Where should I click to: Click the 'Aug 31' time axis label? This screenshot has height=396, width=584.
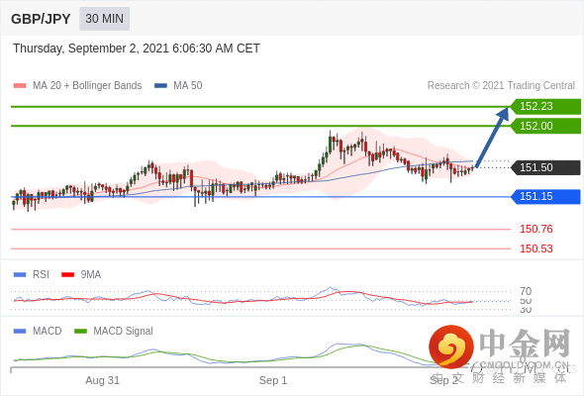pyautogui.click(x=102, y=380)
